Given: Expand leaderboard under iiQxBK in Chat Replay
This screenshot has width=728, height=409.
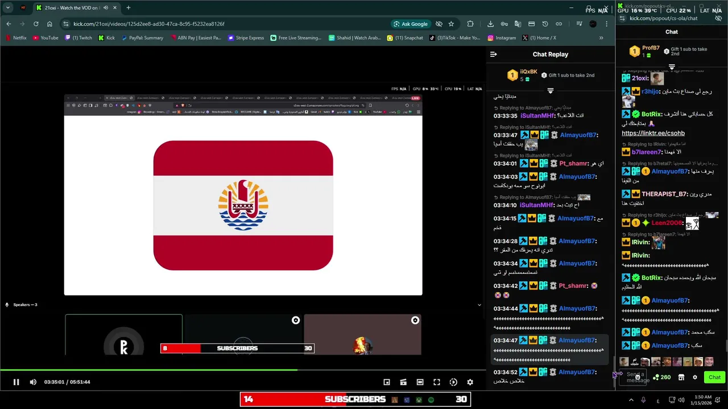Looking at the screenshot, I should tap(550, 91).
